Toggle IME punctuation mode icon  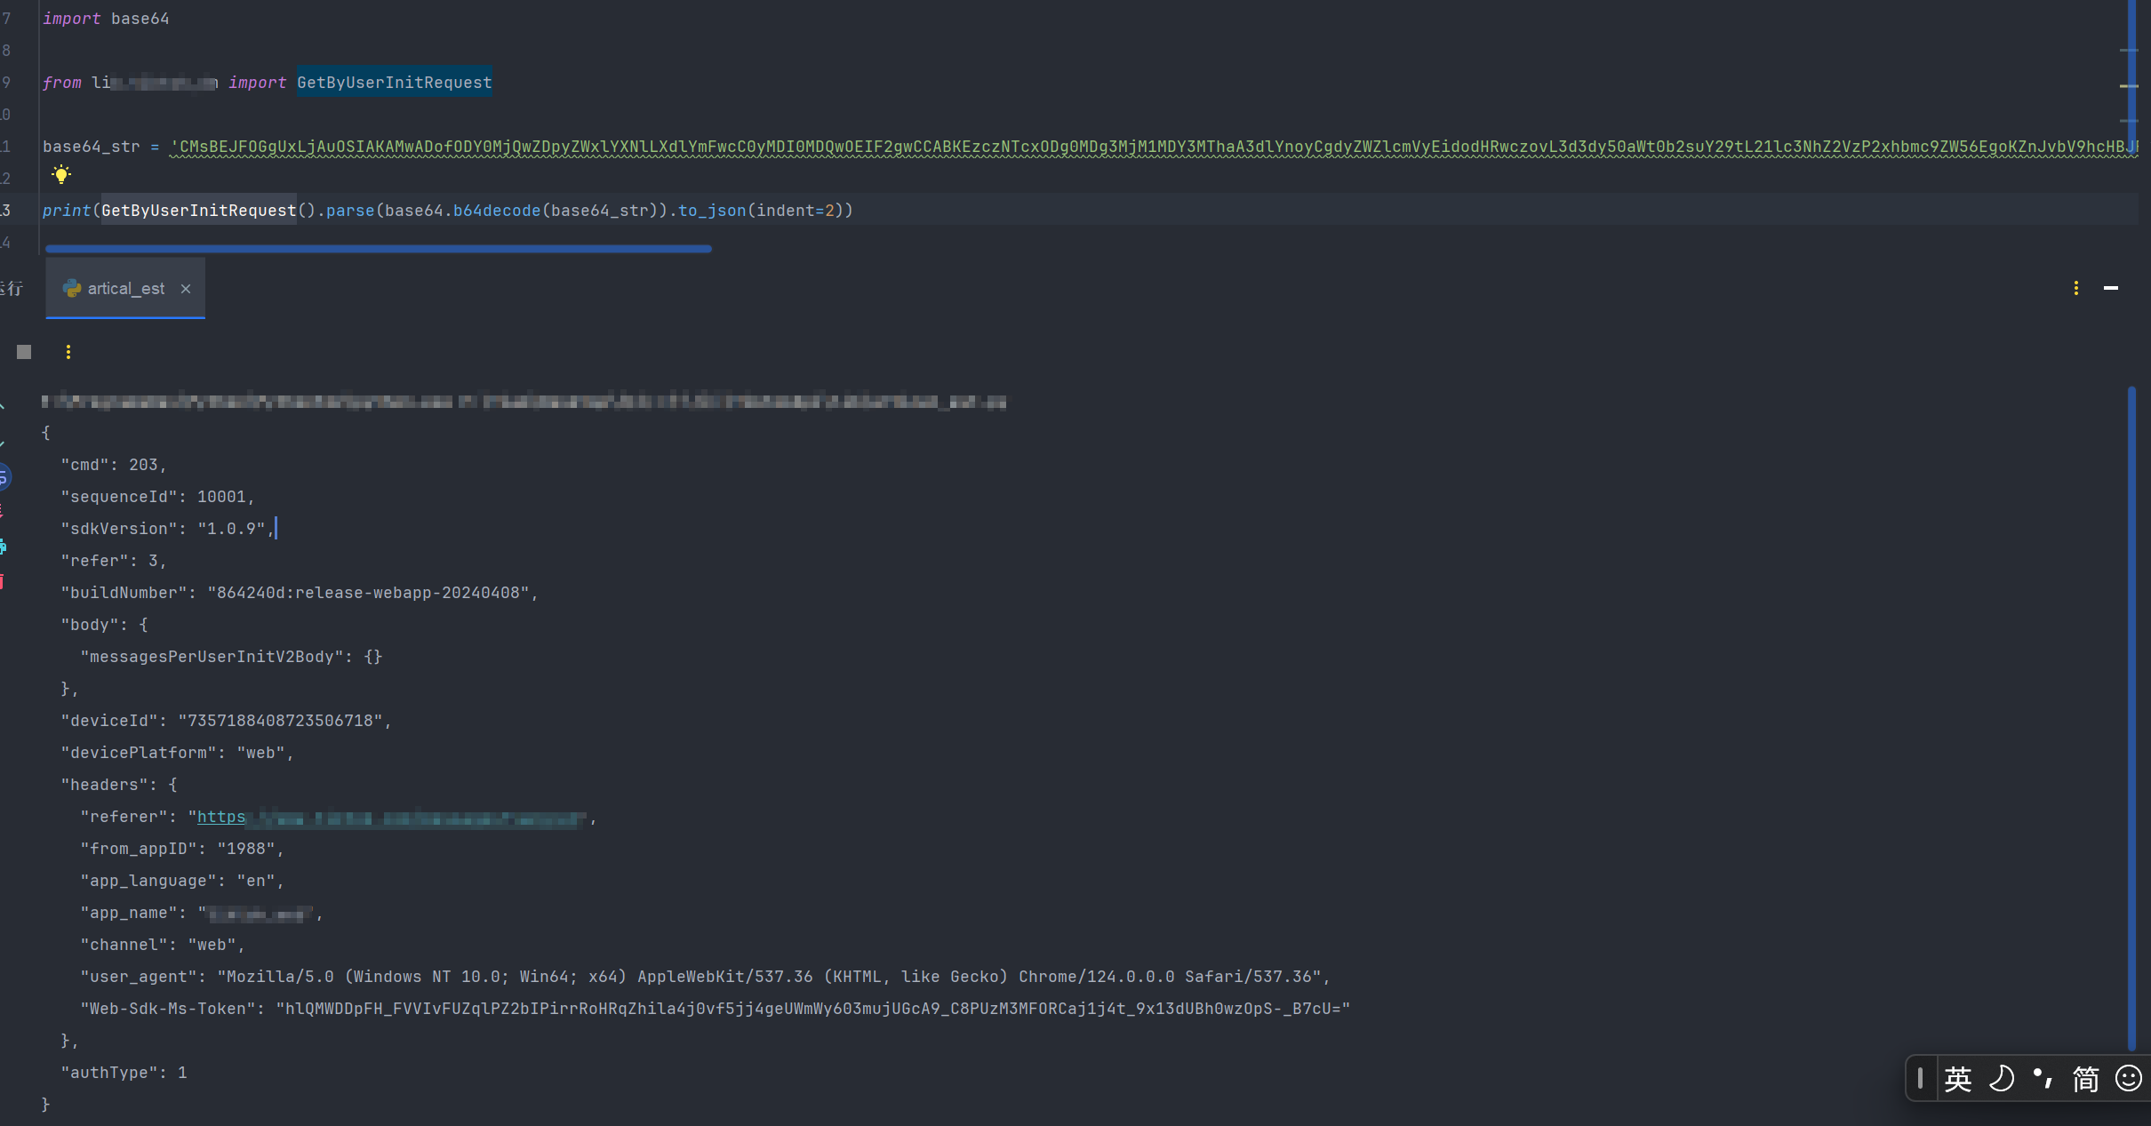point(2043,1079)
